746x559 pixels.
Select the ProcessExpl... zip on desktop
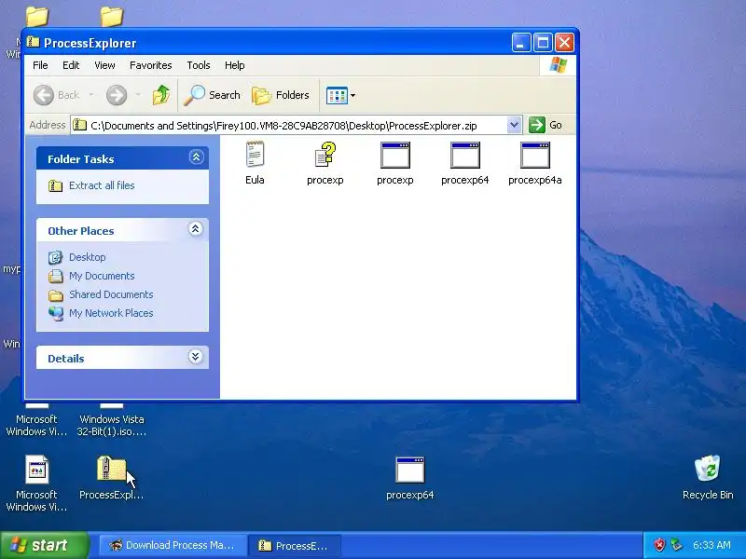(111, 477)
